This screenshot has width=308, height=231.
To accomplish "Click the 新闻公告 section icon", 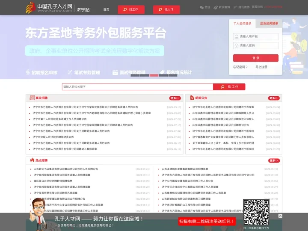I will [192, 98].
